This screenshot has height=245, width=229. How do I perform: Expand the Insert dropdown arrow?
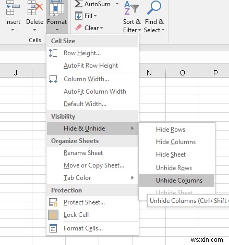(x=13, y=30)
